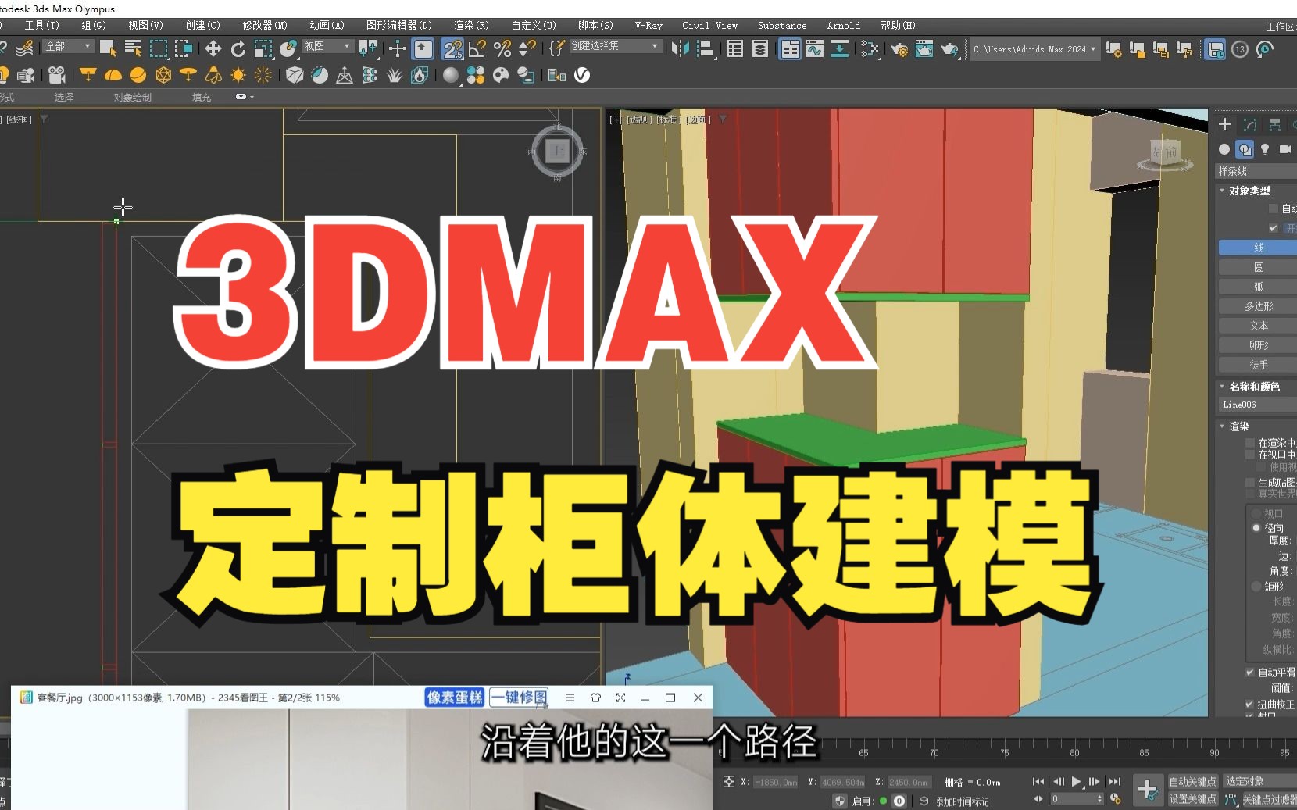
Task: Open the Layer Explorer icon
Action: click(x=760, y=48)
